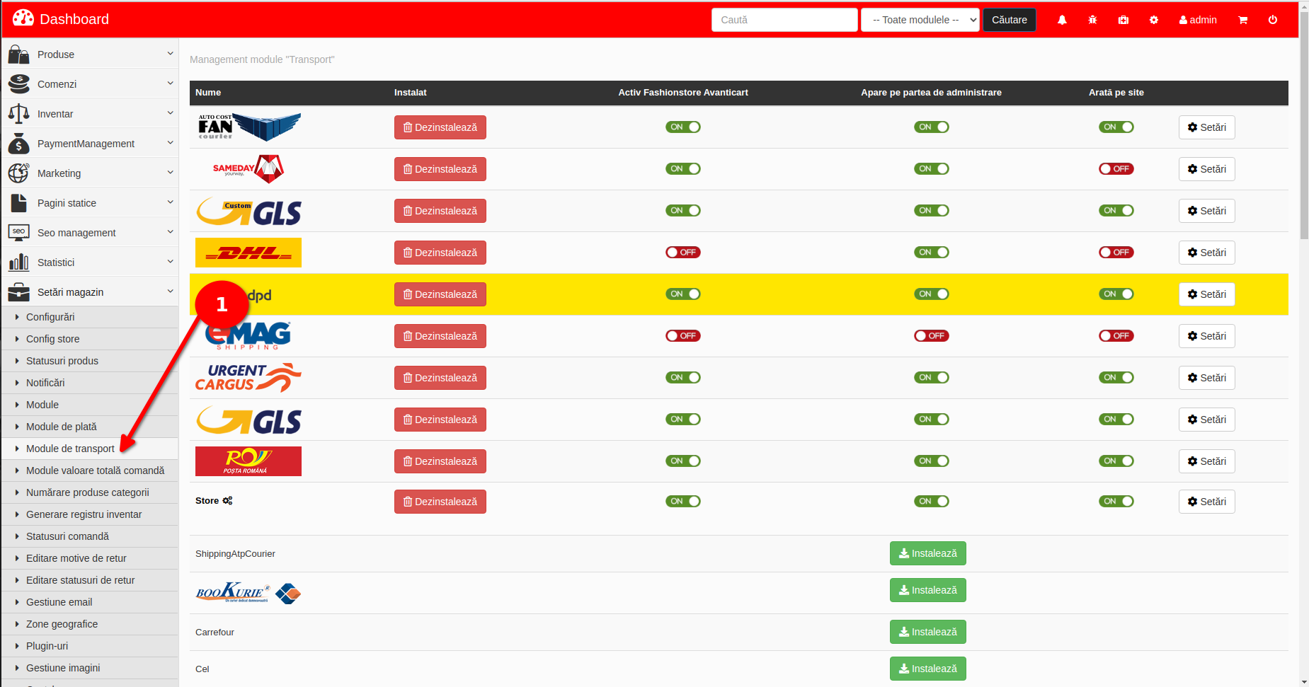Click the PaymentManagement money bag icon
This screenshot has width=1309, height=687.
pyautogui.click(x=19, y=144)
